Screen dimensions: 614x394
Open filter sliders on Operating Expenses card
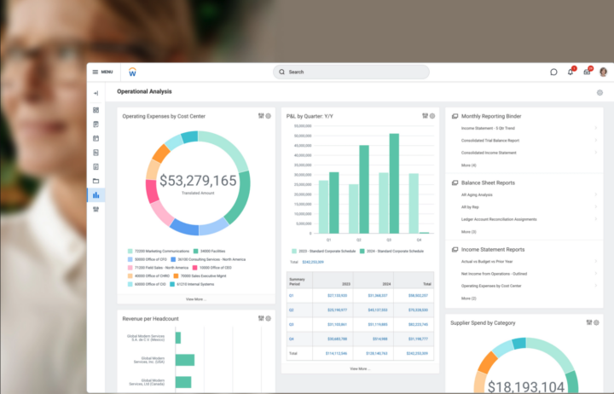click(260, 116)
